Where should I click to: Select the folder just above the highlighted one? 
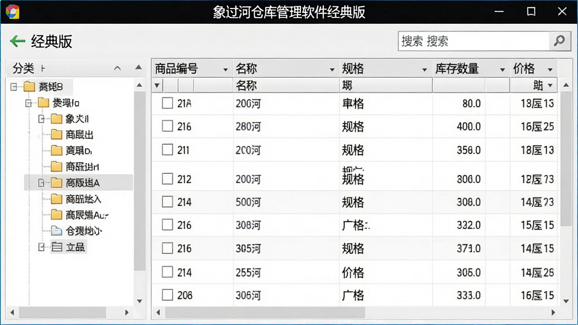pyautogui.click(x=75, y=167)
